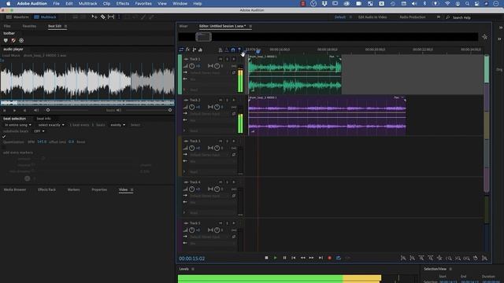
Task: Play audio in Beat Edit audio player
Action: click(14, 110)
